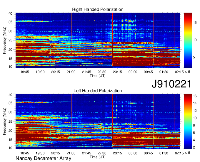Screen dimensions: 200x162
Task: Click the '40' MHz tick on top plot
Action: click(x=10, y=14)
